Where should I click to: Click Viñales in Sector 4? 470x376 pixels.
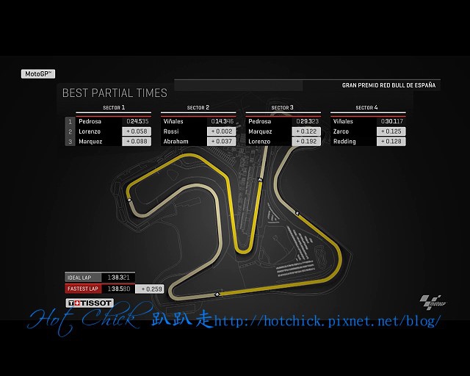tap(343, 121)
